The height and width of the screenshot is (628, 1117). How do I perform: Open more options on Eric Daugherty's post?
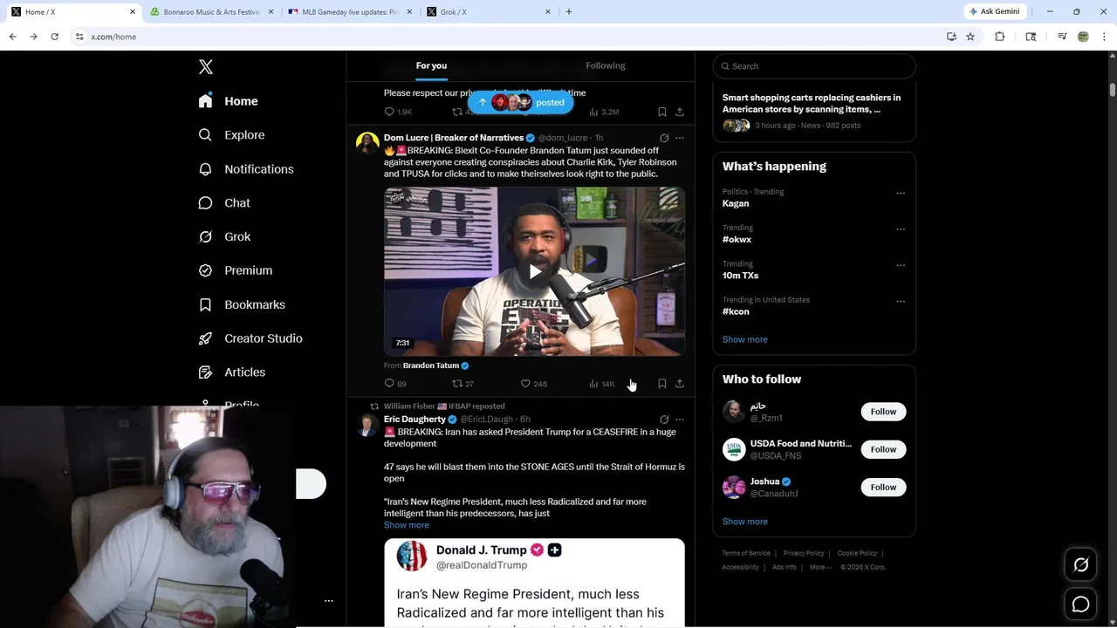click(x=680, y=420)
